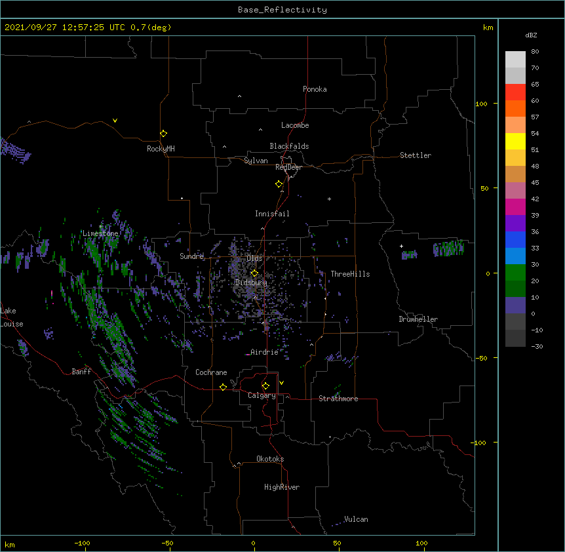
Task: Click the Sylvan label
Action: 256,161
